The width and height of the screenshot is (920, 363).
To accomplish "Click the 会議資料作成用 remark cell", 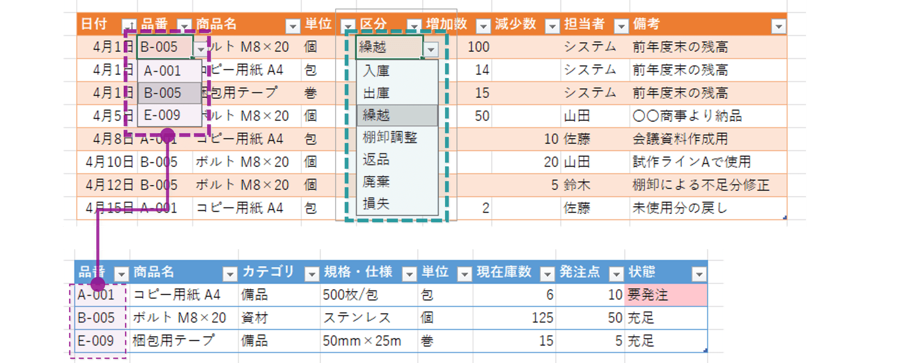I will [x=708, y=139].
